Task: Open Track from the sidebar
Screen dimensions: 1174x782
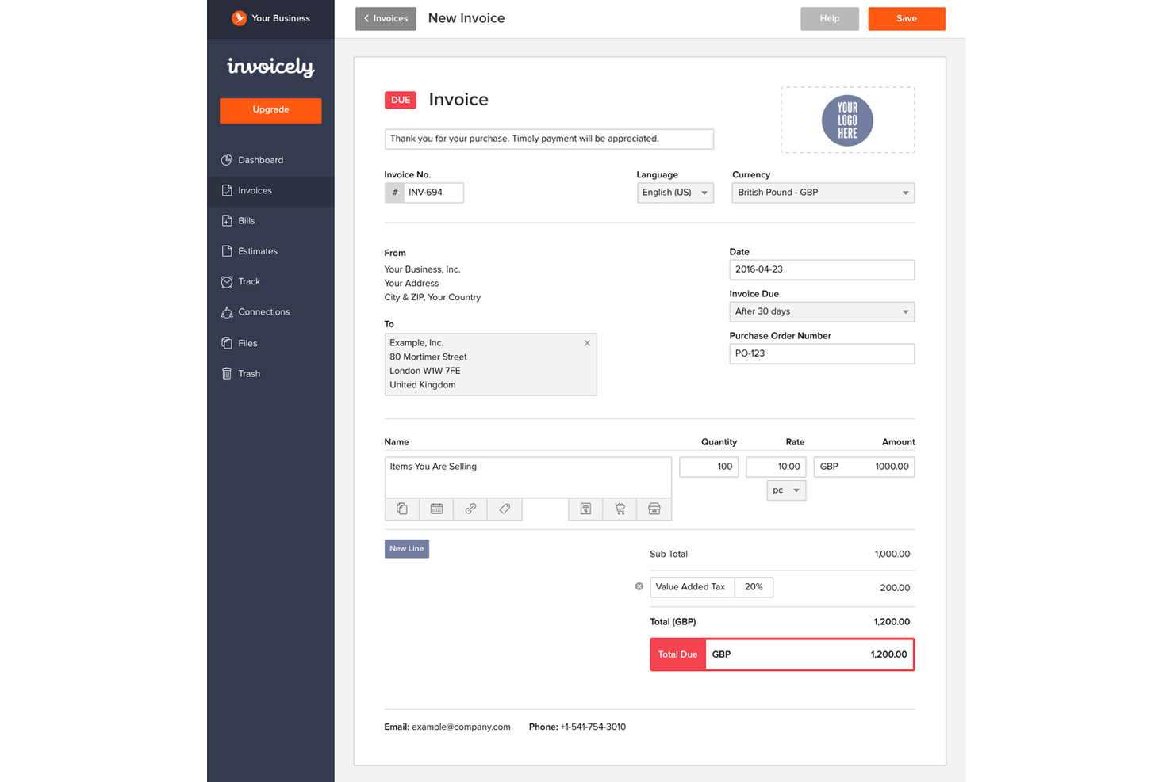Action: [249, 281]
